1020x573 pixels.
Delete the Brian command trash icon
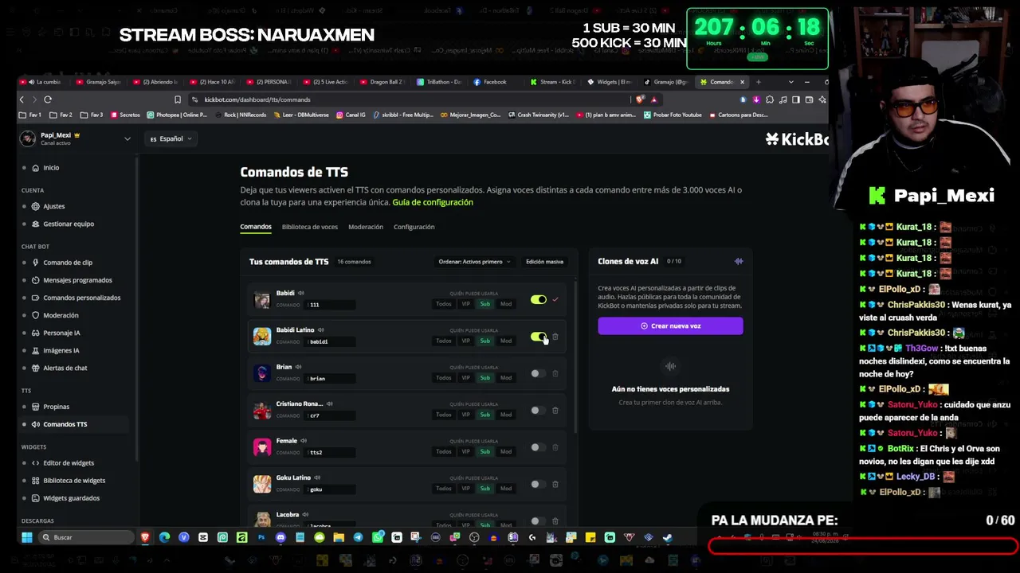555,373
